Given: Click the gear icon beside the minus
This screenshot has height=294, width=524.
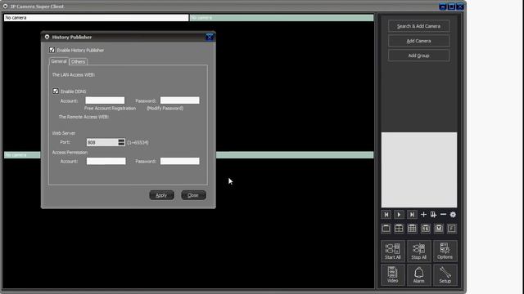Looking at the screenshot, I should click(453, 215).
